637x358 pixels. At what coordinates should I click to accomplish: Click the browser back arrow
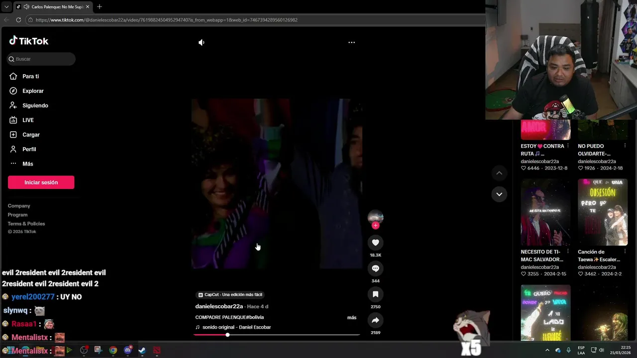[6, 20]
